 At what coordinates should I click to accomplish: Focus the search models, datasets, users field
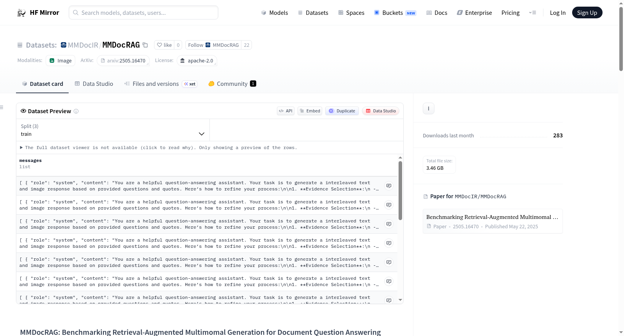pos(144,12)
